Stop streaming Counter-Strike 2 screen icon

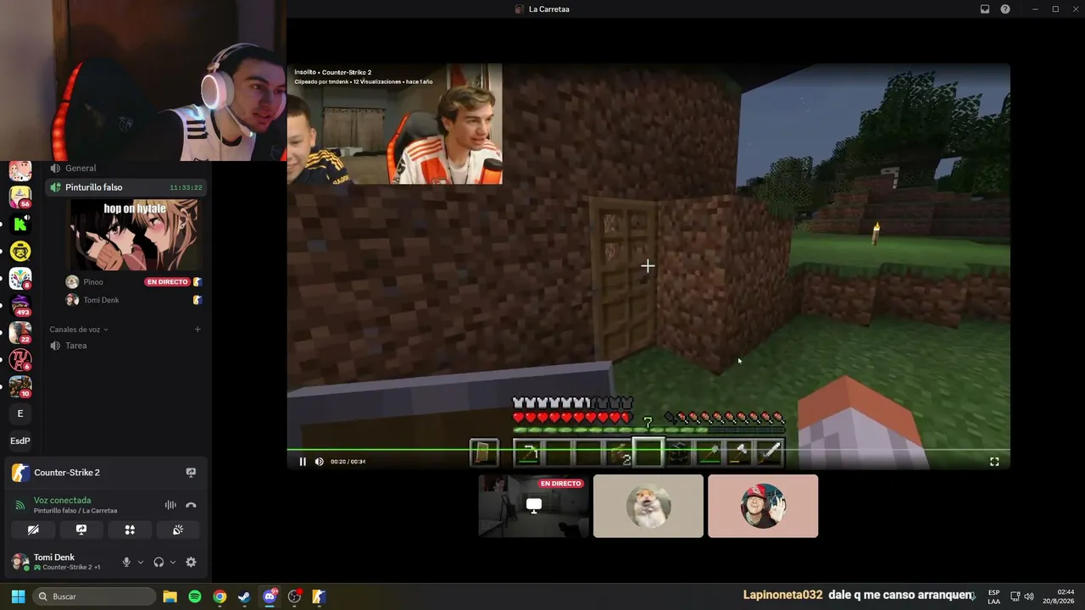tap(191, 473)
